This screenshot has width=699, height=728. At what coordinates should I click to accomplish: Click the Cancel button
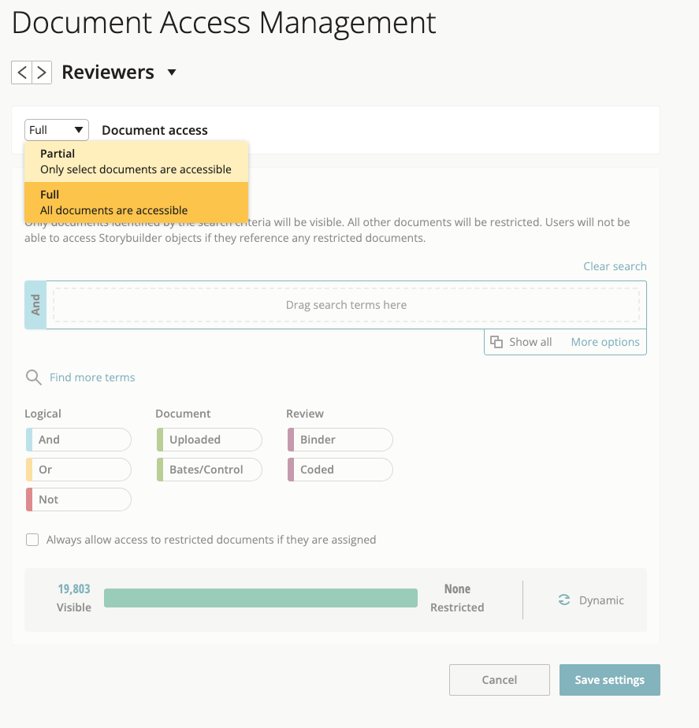point(499,679)
